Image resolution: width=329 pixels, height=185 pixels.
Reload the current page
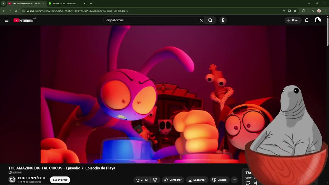pos(16,11)
